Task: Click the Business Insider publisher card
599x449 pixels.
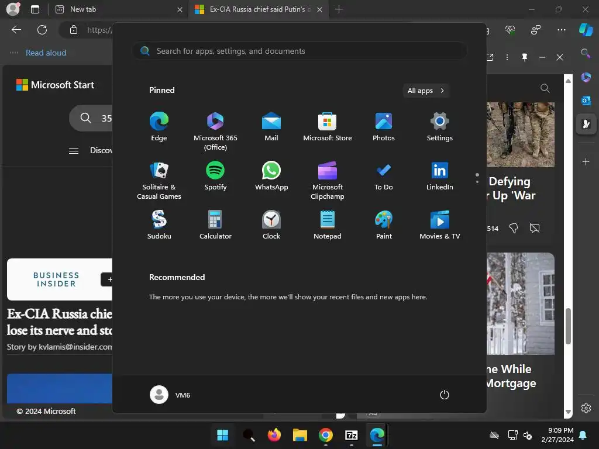Action: (60, 279)
